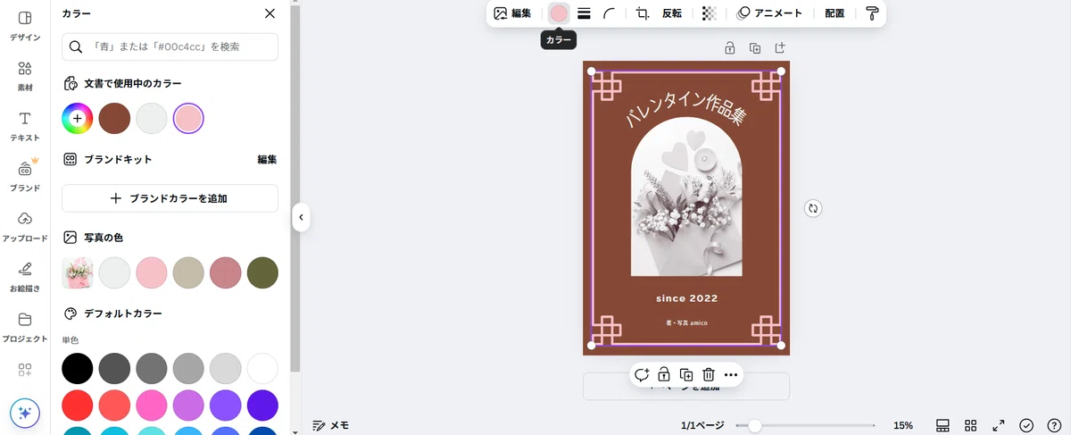Select the selected pink document color swatch
This screenshot has width=1071, height=435.
tap(188, 118)
